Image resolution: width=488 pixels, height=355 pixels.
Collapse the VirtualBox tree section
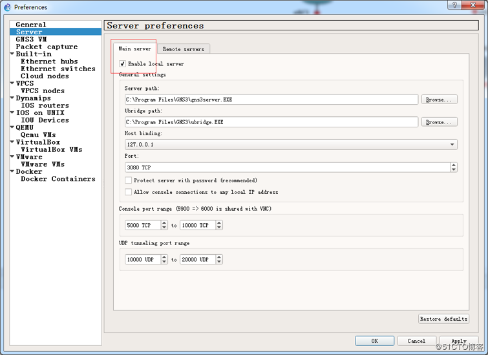coord(12,142)
